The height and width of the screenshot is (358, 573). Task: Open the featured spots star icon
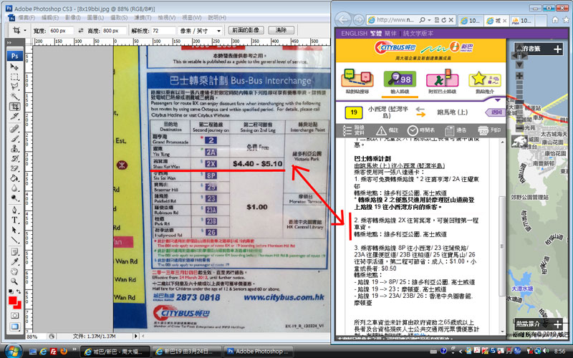point(483,79)
